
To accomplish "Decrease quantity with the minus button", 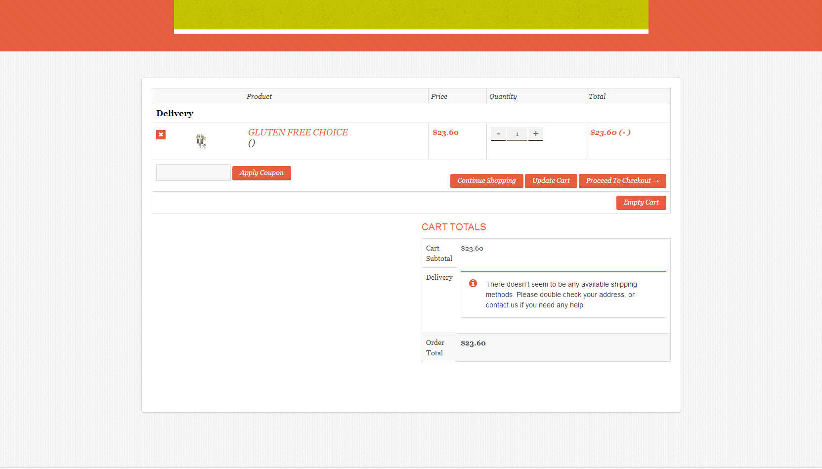I will pyautogui.click(x=498, y=134).
